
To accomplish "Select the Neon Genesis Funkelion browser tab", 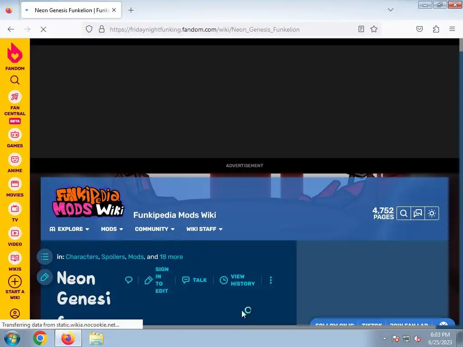I will point(71,10).
